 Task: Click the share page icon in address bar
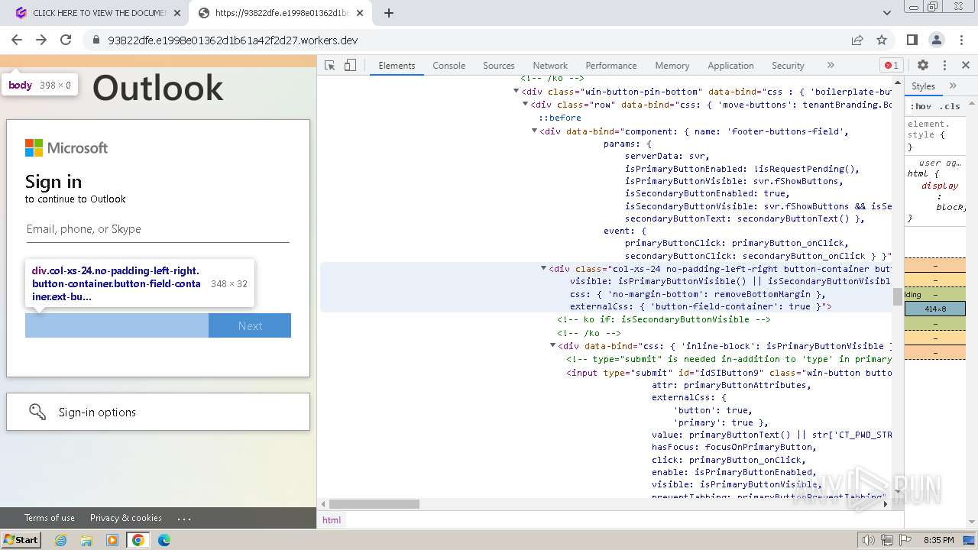857,40
